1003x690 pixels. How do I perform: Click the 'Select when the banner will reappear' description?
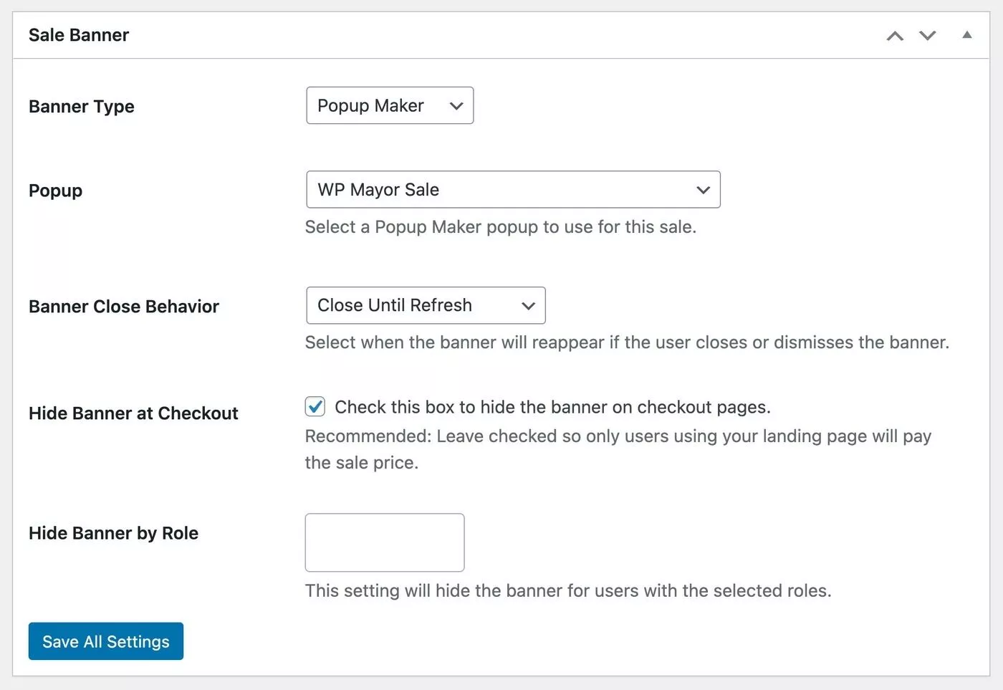pyautogui.click(x=628, y=342)
